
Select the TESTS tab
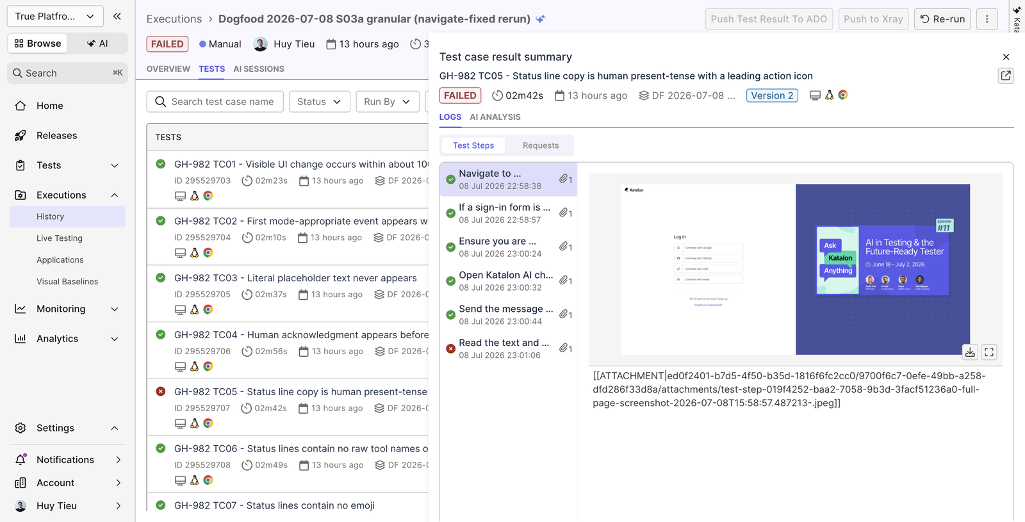(x=211, y=69)
